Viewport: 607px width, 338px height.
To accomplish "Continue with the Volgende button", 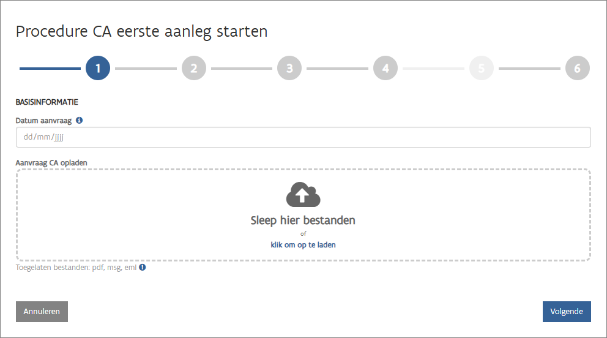I will (x=567, y=312).
